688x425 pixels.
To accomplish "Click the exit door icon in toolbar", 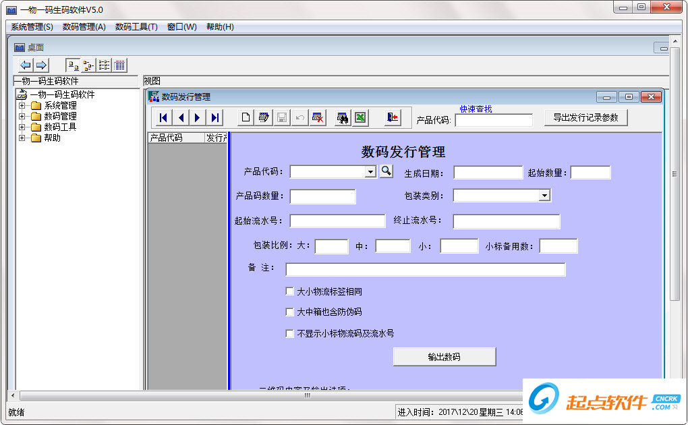I will [x=393, y=117].
